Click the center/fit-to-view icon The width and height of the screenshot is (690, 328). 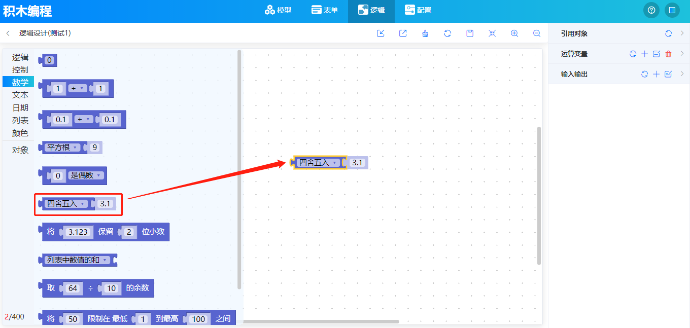point(492,33)
